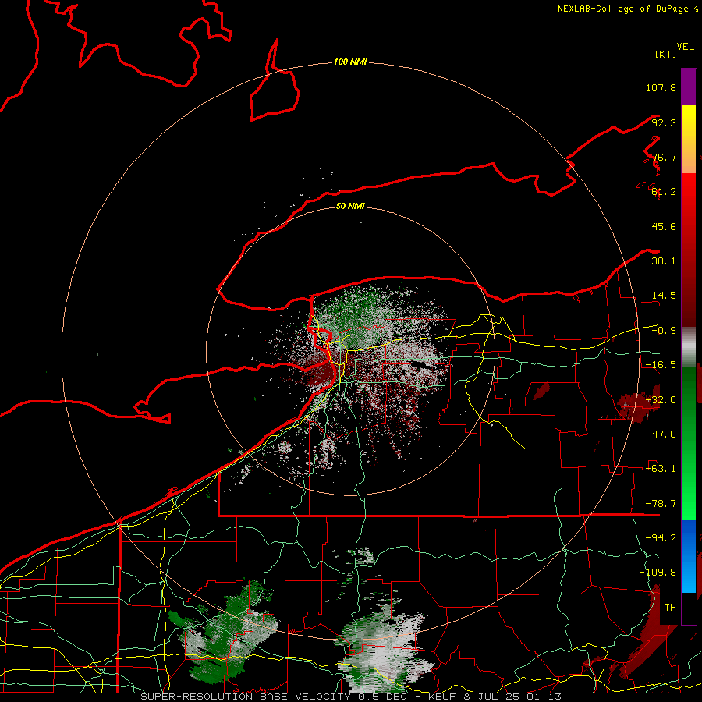Click the 107.8 velocity scale value
The height and width of the screenshot is (702, 702).
(x=661, y=87)
